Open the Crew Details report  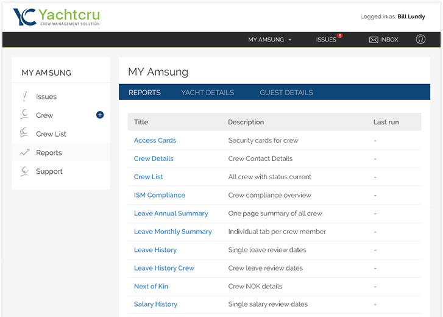[154, 158]
